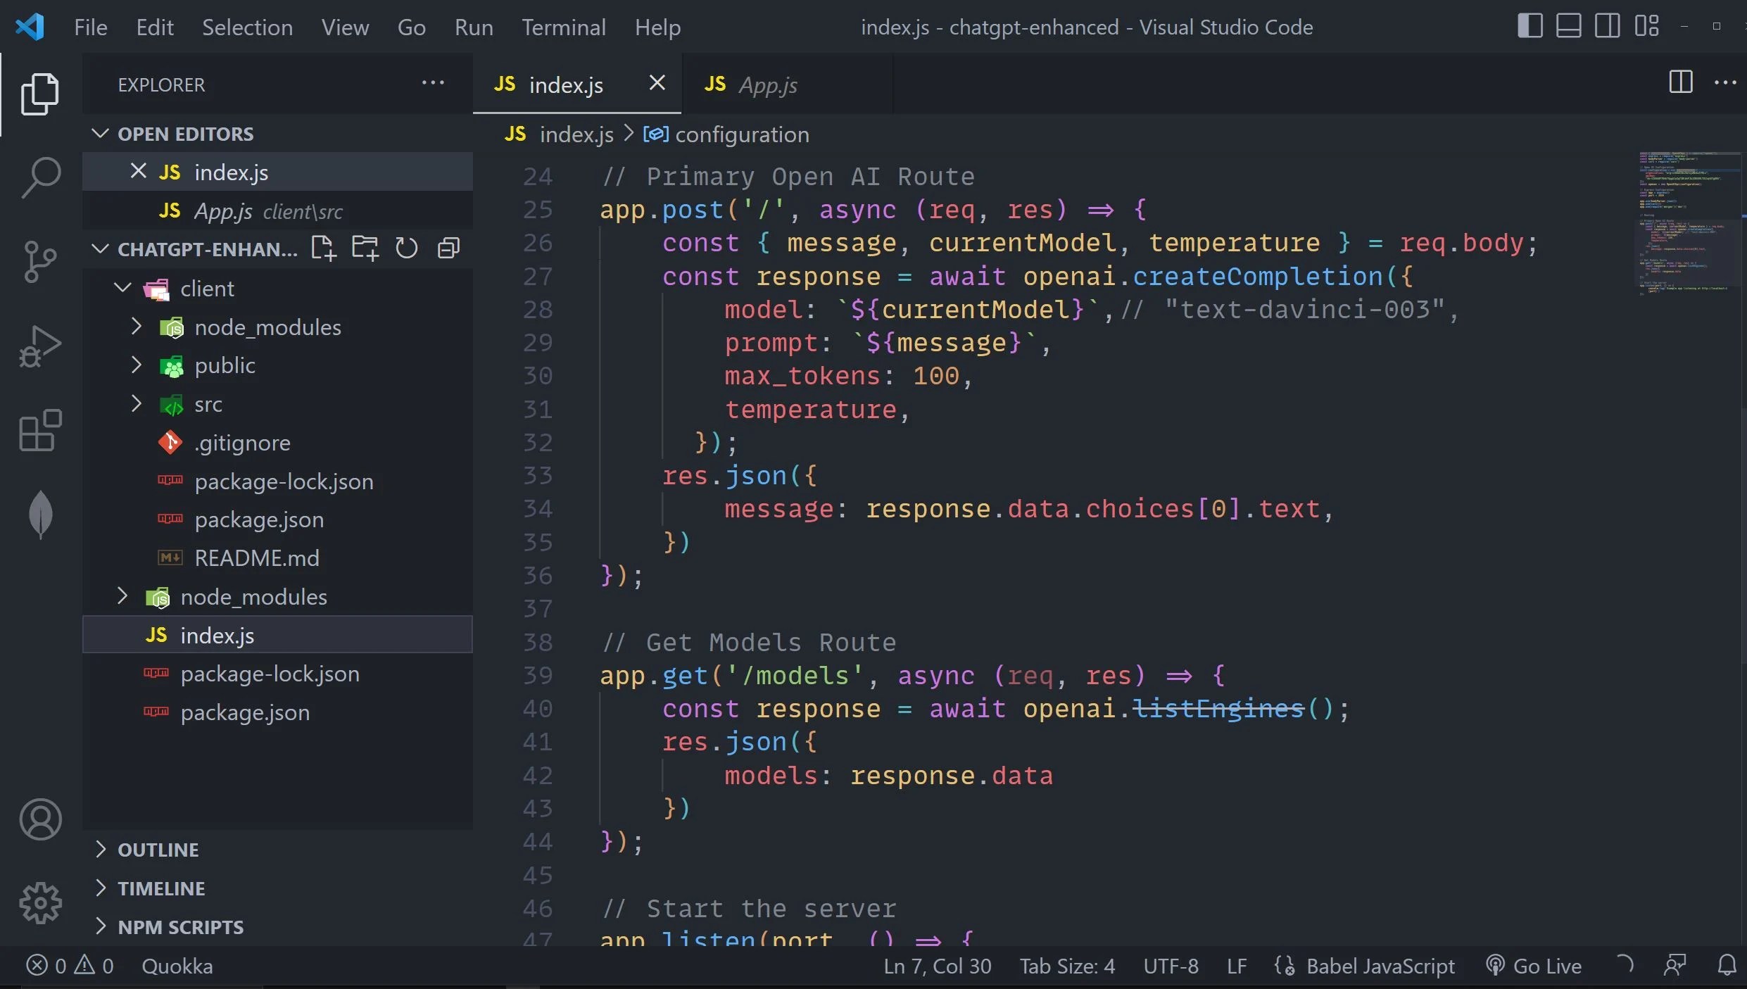Expand the NPM SCRIPTS section
Viewport: 1747px width, 989px height.
(x=180, y=927)
